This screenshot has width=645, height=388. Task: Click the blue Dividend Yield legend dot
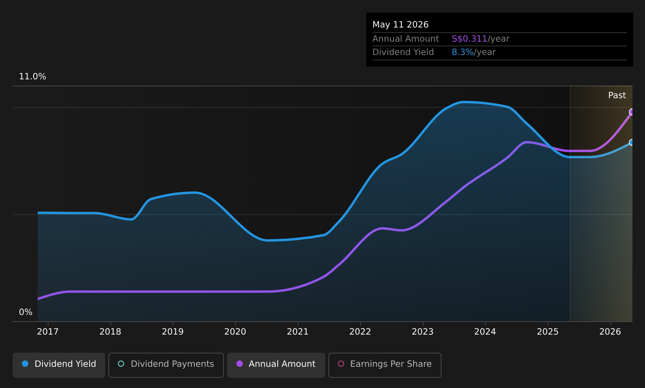click(x=25, y=364)
